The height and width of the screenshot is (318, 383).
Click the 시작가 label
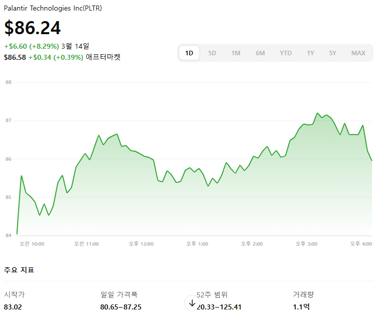(x=15, y=294)
